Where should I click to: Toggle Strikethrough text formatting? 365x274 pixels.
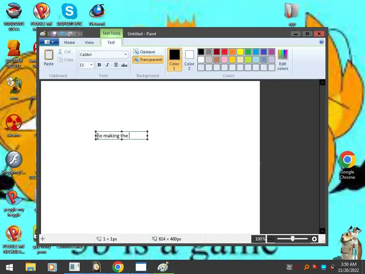(124, 65)
